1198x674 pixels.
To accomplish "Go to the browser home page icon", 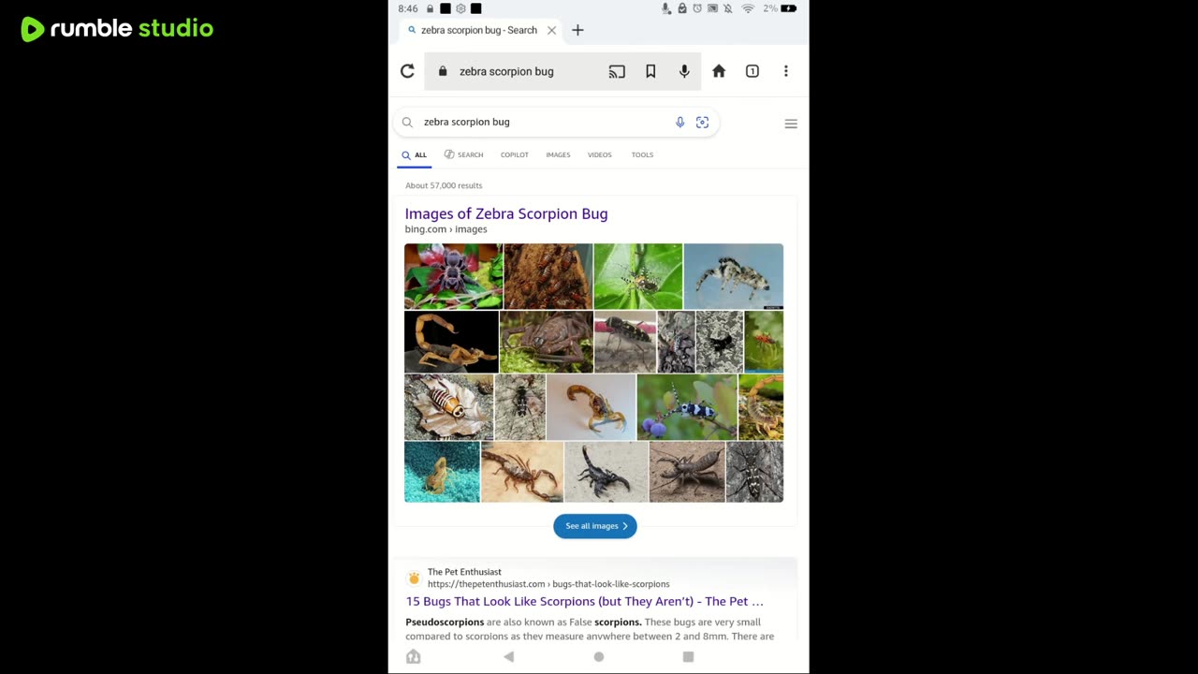I will click(719, 71).
